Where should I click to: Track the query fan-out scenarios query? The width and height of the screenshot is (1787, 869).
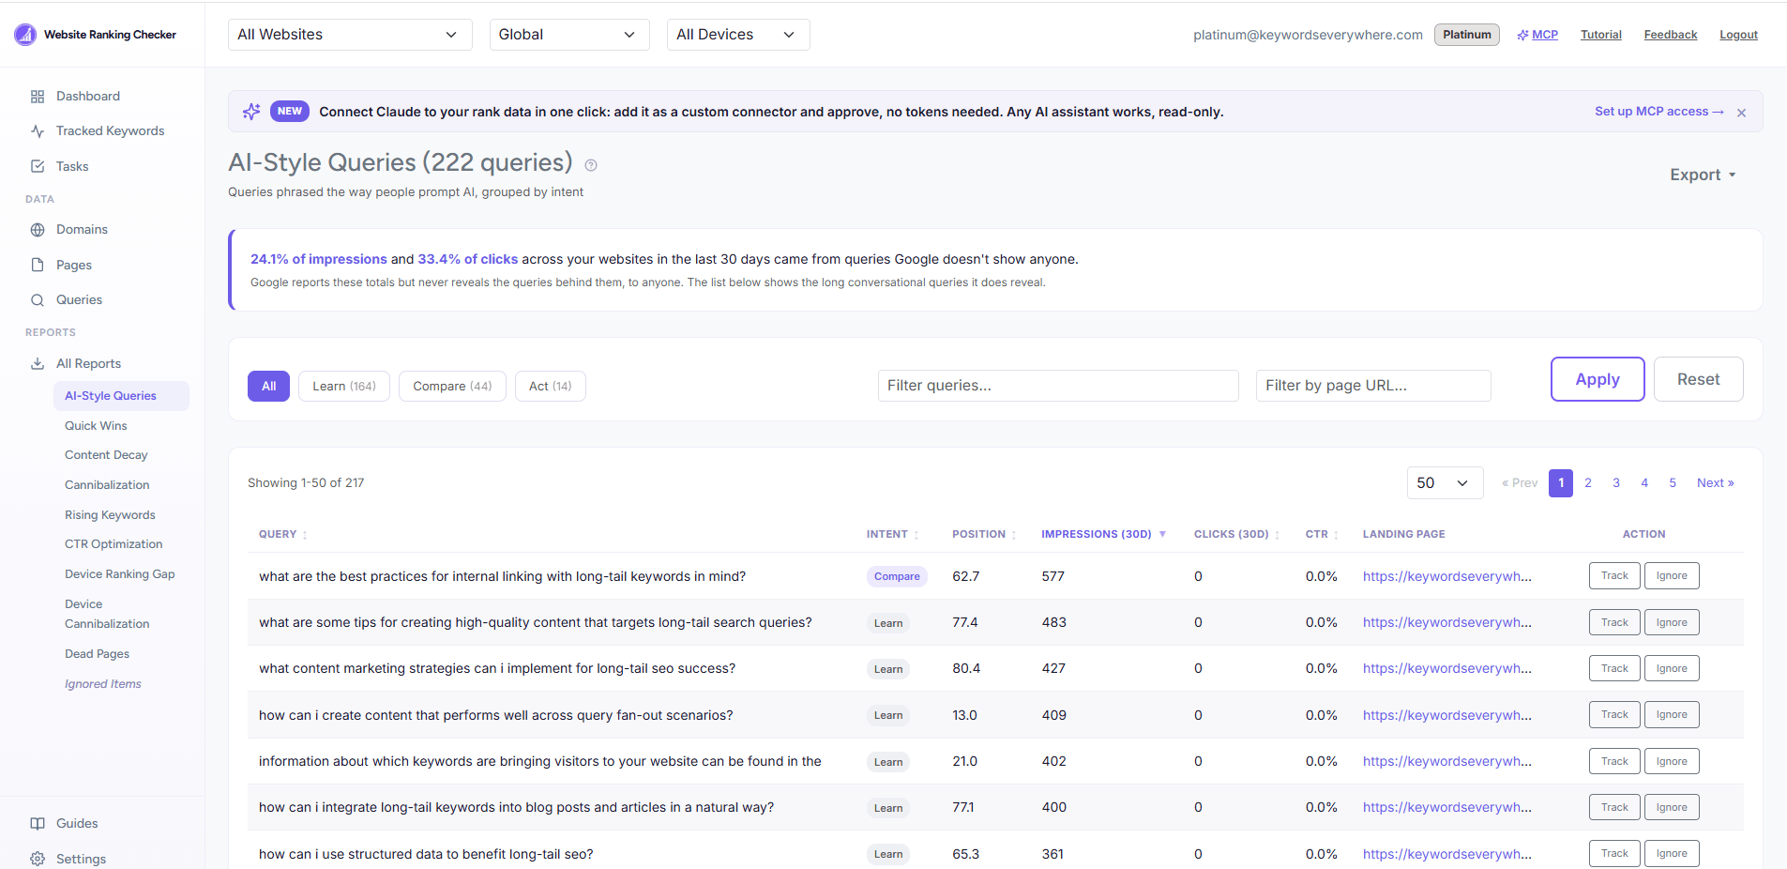(x=1614, y=715)
